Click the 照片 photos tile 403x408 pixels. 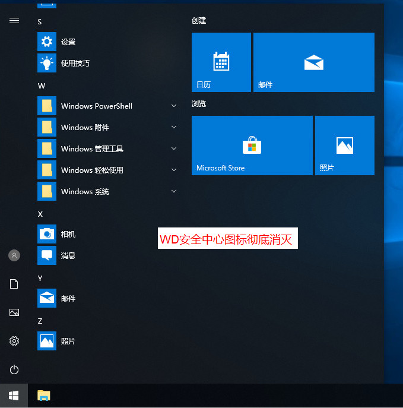pyautogui.click(x=344, y=146)
